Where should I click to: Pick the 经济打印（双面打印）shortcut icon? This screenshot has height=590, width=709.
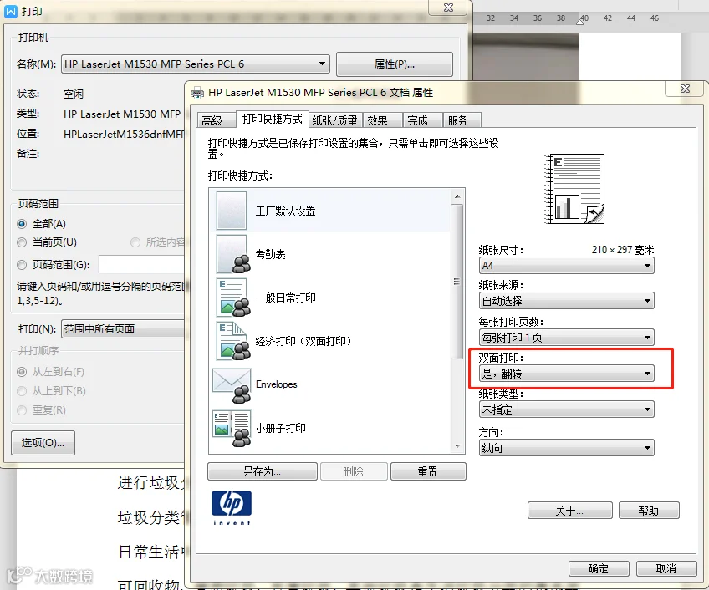click(233, 340)
